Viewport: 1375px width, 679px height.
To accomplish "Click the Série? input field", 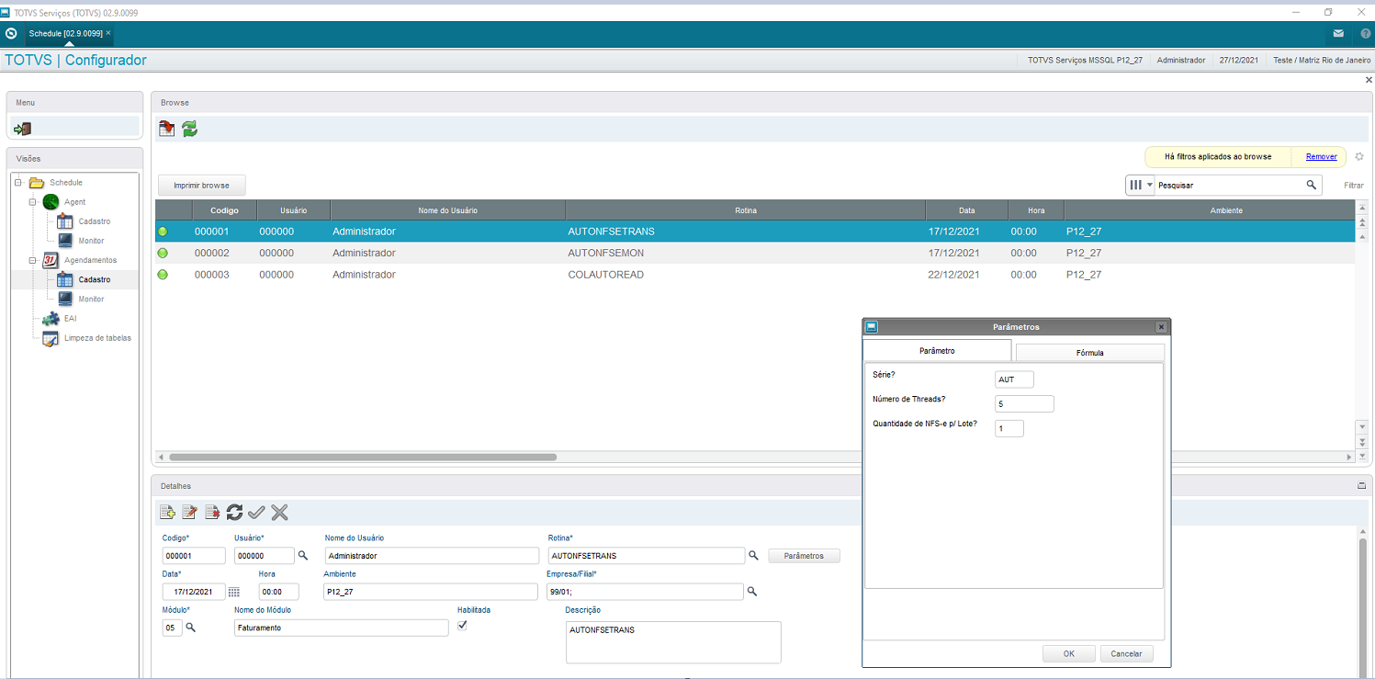I will [x=1014, y=379].
